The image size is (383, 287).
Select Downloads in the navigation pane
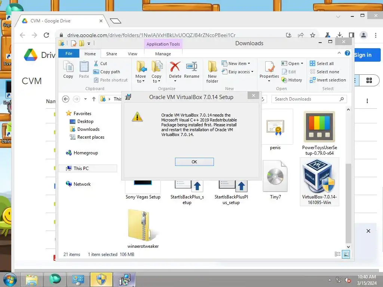click(85, 129)
